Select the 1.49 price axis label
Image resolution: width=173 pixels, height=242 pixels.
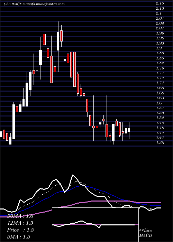pos(160,123)
